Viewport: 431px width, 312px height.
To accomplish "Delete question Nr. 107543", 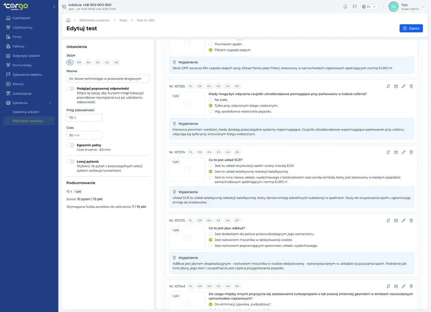I will coord(411,286).
